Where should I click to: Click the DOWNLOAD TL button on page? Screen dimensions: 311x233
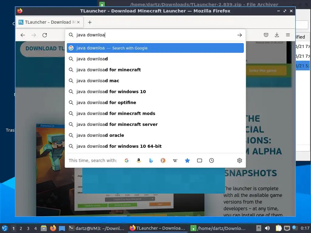click(43, 49)
